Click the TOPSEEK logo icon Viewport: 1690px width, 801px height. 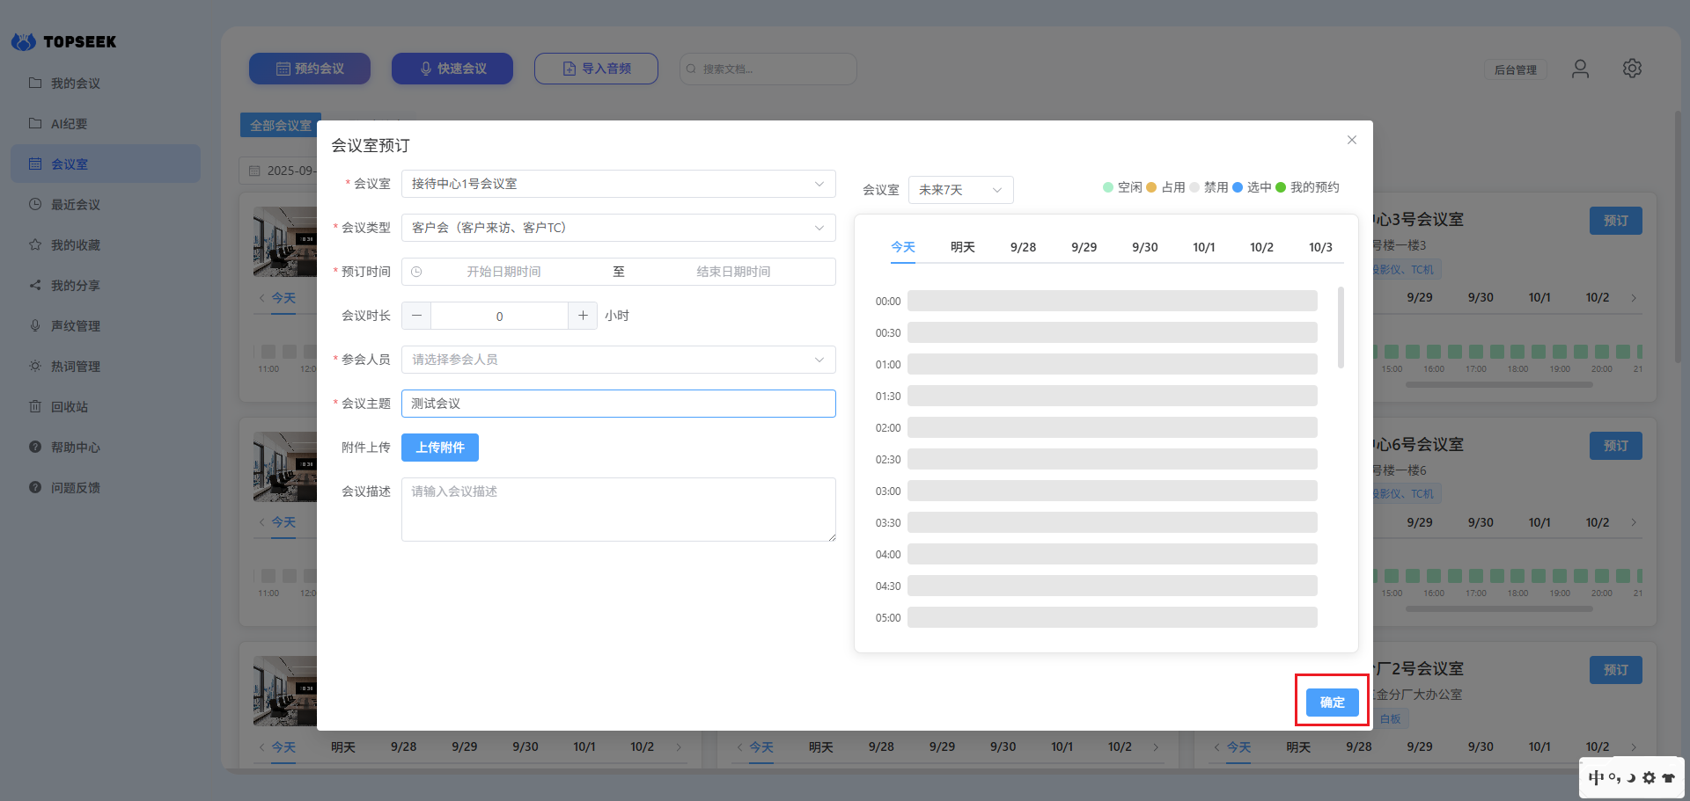click(x=24, y=41)
